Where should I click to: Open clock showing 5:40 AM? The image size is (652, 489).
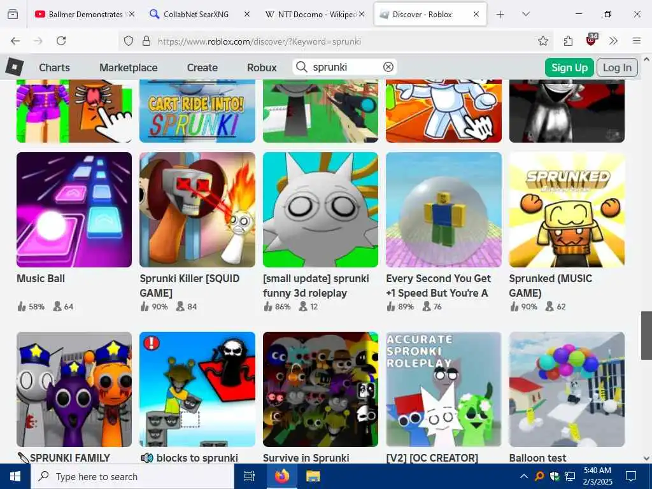[598, 476]
